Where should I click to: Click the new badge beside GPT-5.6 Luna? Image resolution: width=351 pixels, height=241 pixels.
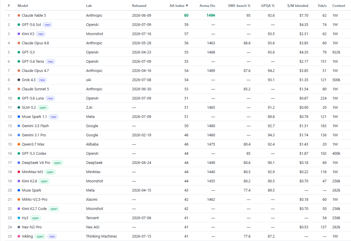coord(50,98)
